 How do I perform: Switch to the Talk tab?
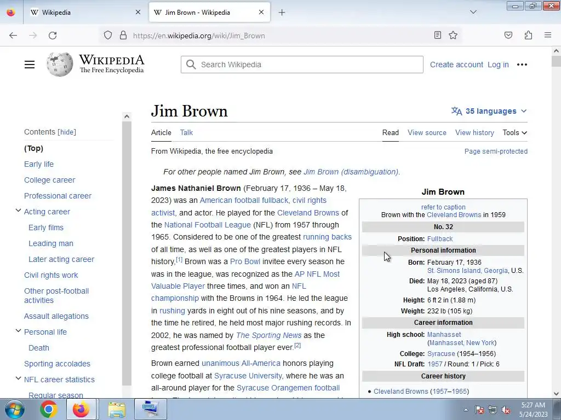click(x=186, y=132)
